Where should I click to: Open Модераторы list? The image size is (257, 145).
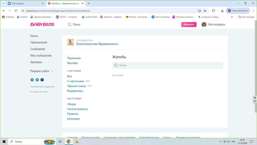tap(75, 91)
